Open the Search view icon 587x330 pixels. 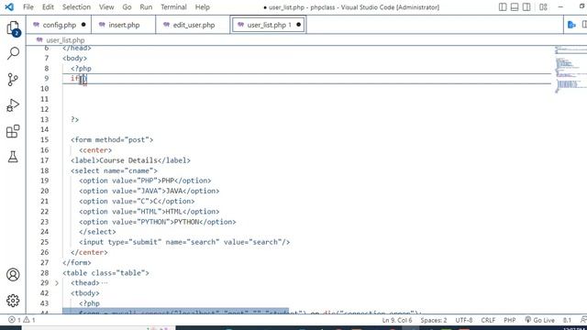pos(13,53)
